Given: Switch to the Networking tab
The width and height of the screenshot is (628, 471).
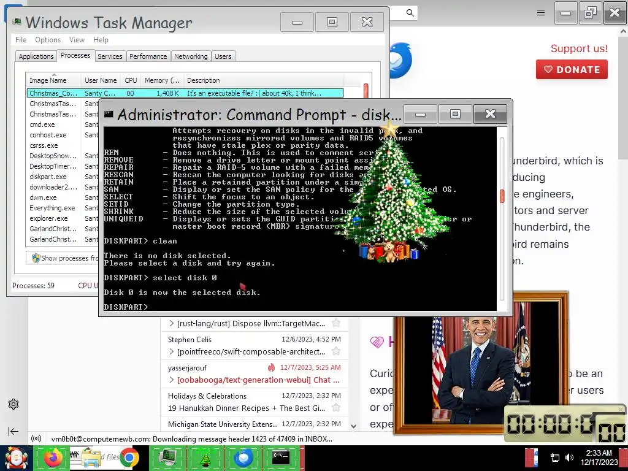Looking at the screenshot, I should [x=191, y=56].
